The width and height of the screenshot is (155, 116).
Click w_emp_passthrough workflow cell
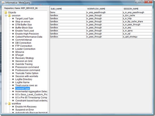click(x=105, y=12)
